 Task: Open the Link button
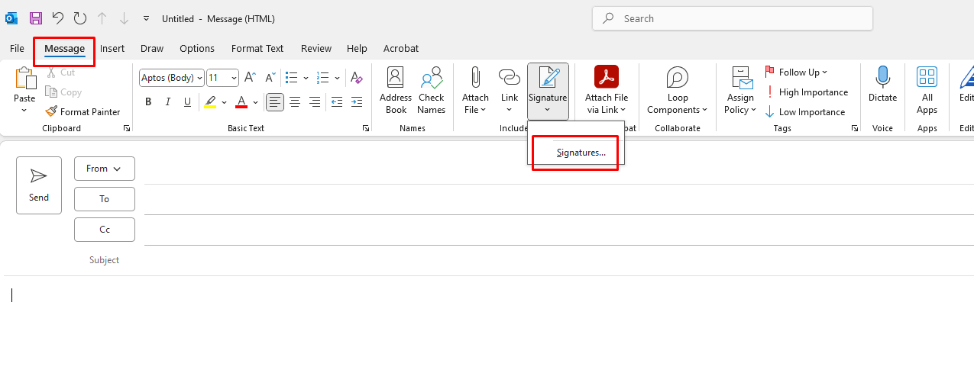tap(510, 90)
